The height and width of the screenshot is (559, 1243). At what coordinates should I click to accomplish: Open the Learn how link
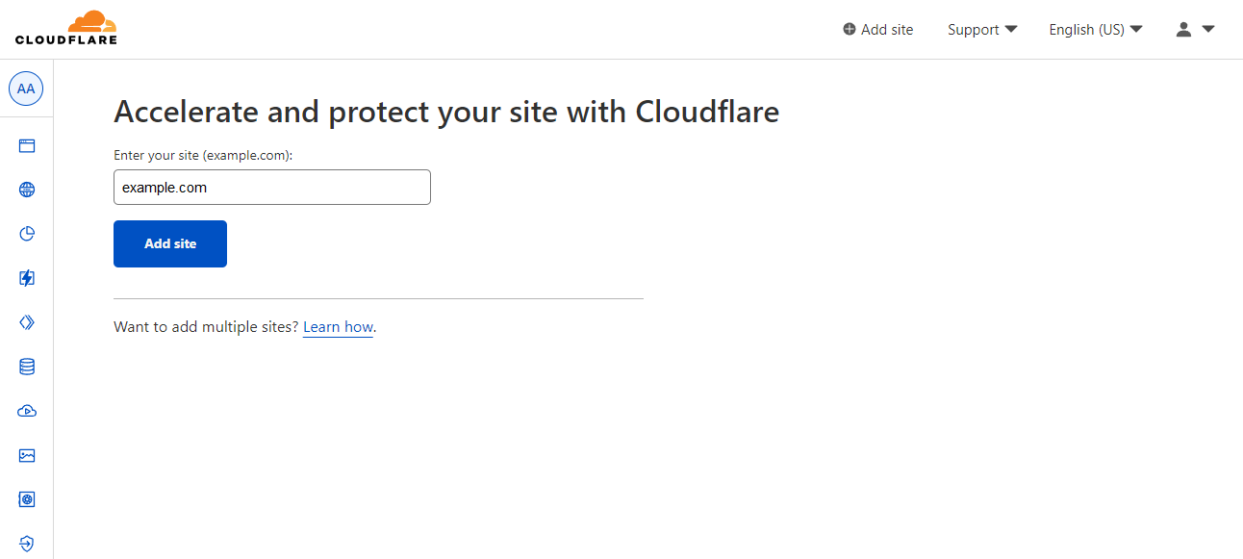point(338,326)
